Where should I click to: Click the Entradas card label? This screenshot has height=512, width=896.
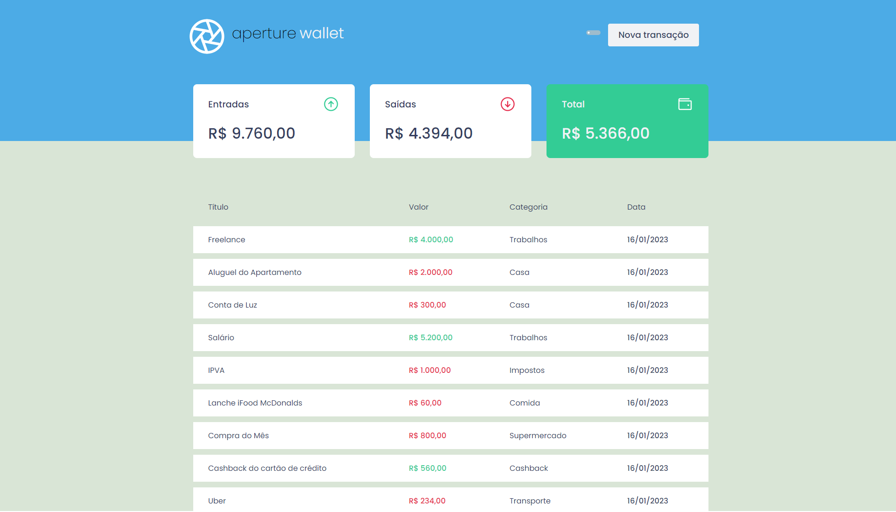(x=229, y=105)
